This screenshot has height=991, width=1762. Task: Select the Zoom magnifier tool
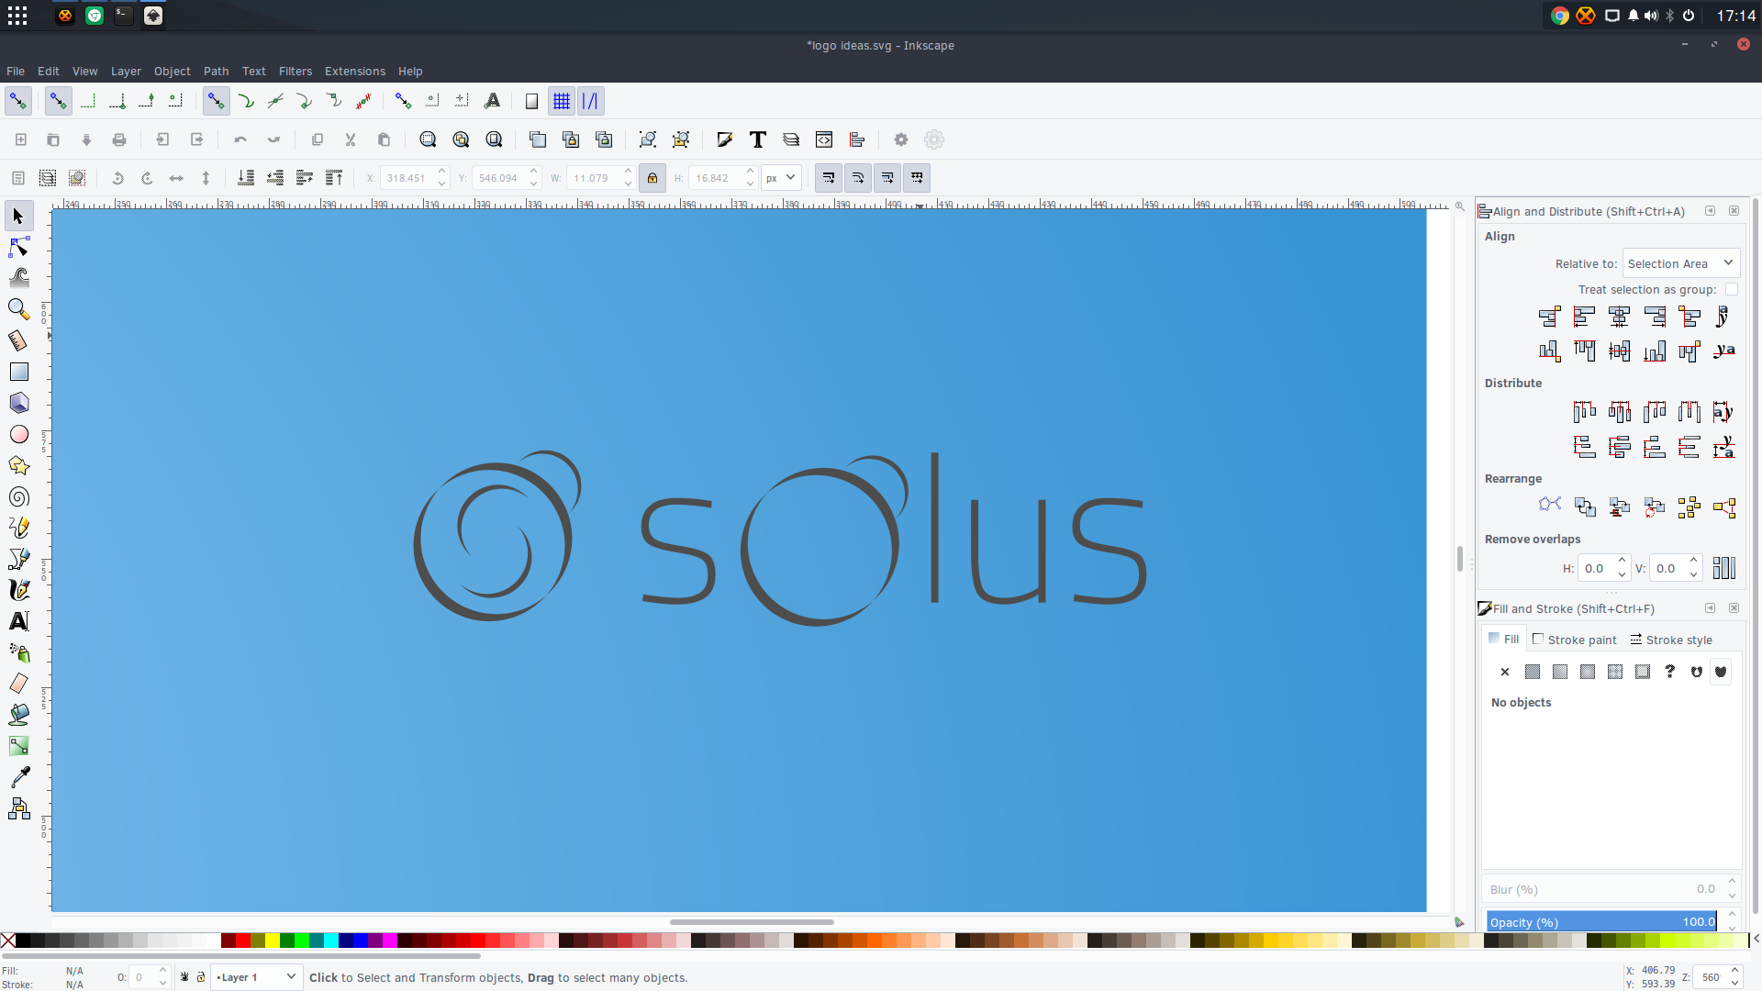(x=18, y=309)
